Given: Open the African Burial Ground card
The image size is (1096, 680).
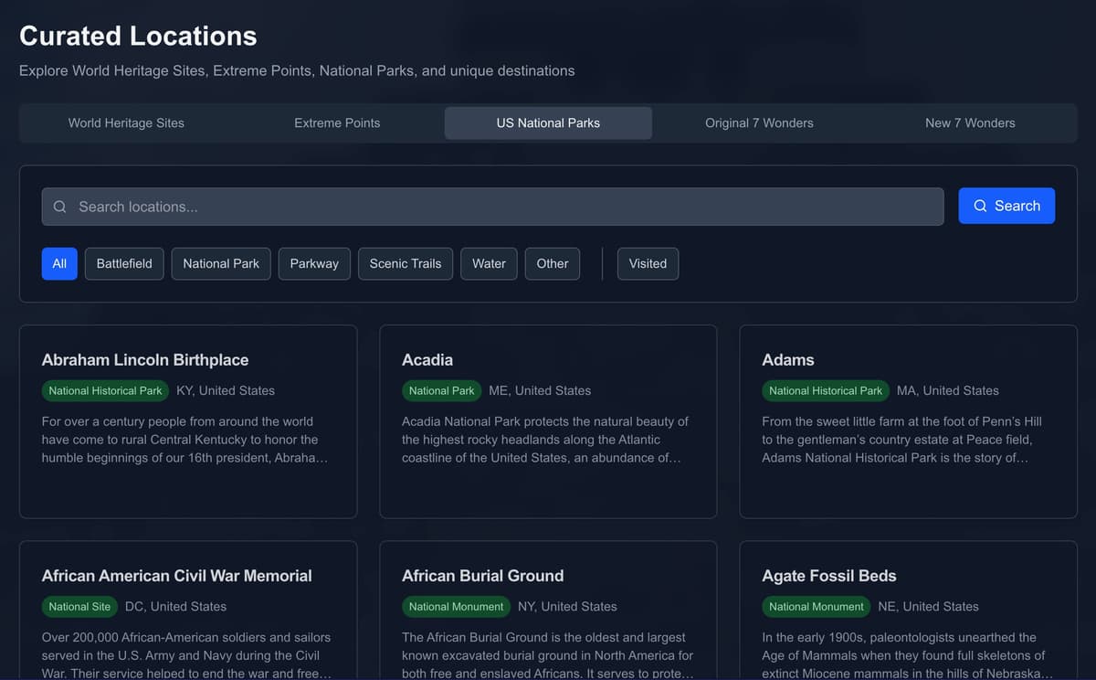Looking at the screenshot, I should pos(548,611).
